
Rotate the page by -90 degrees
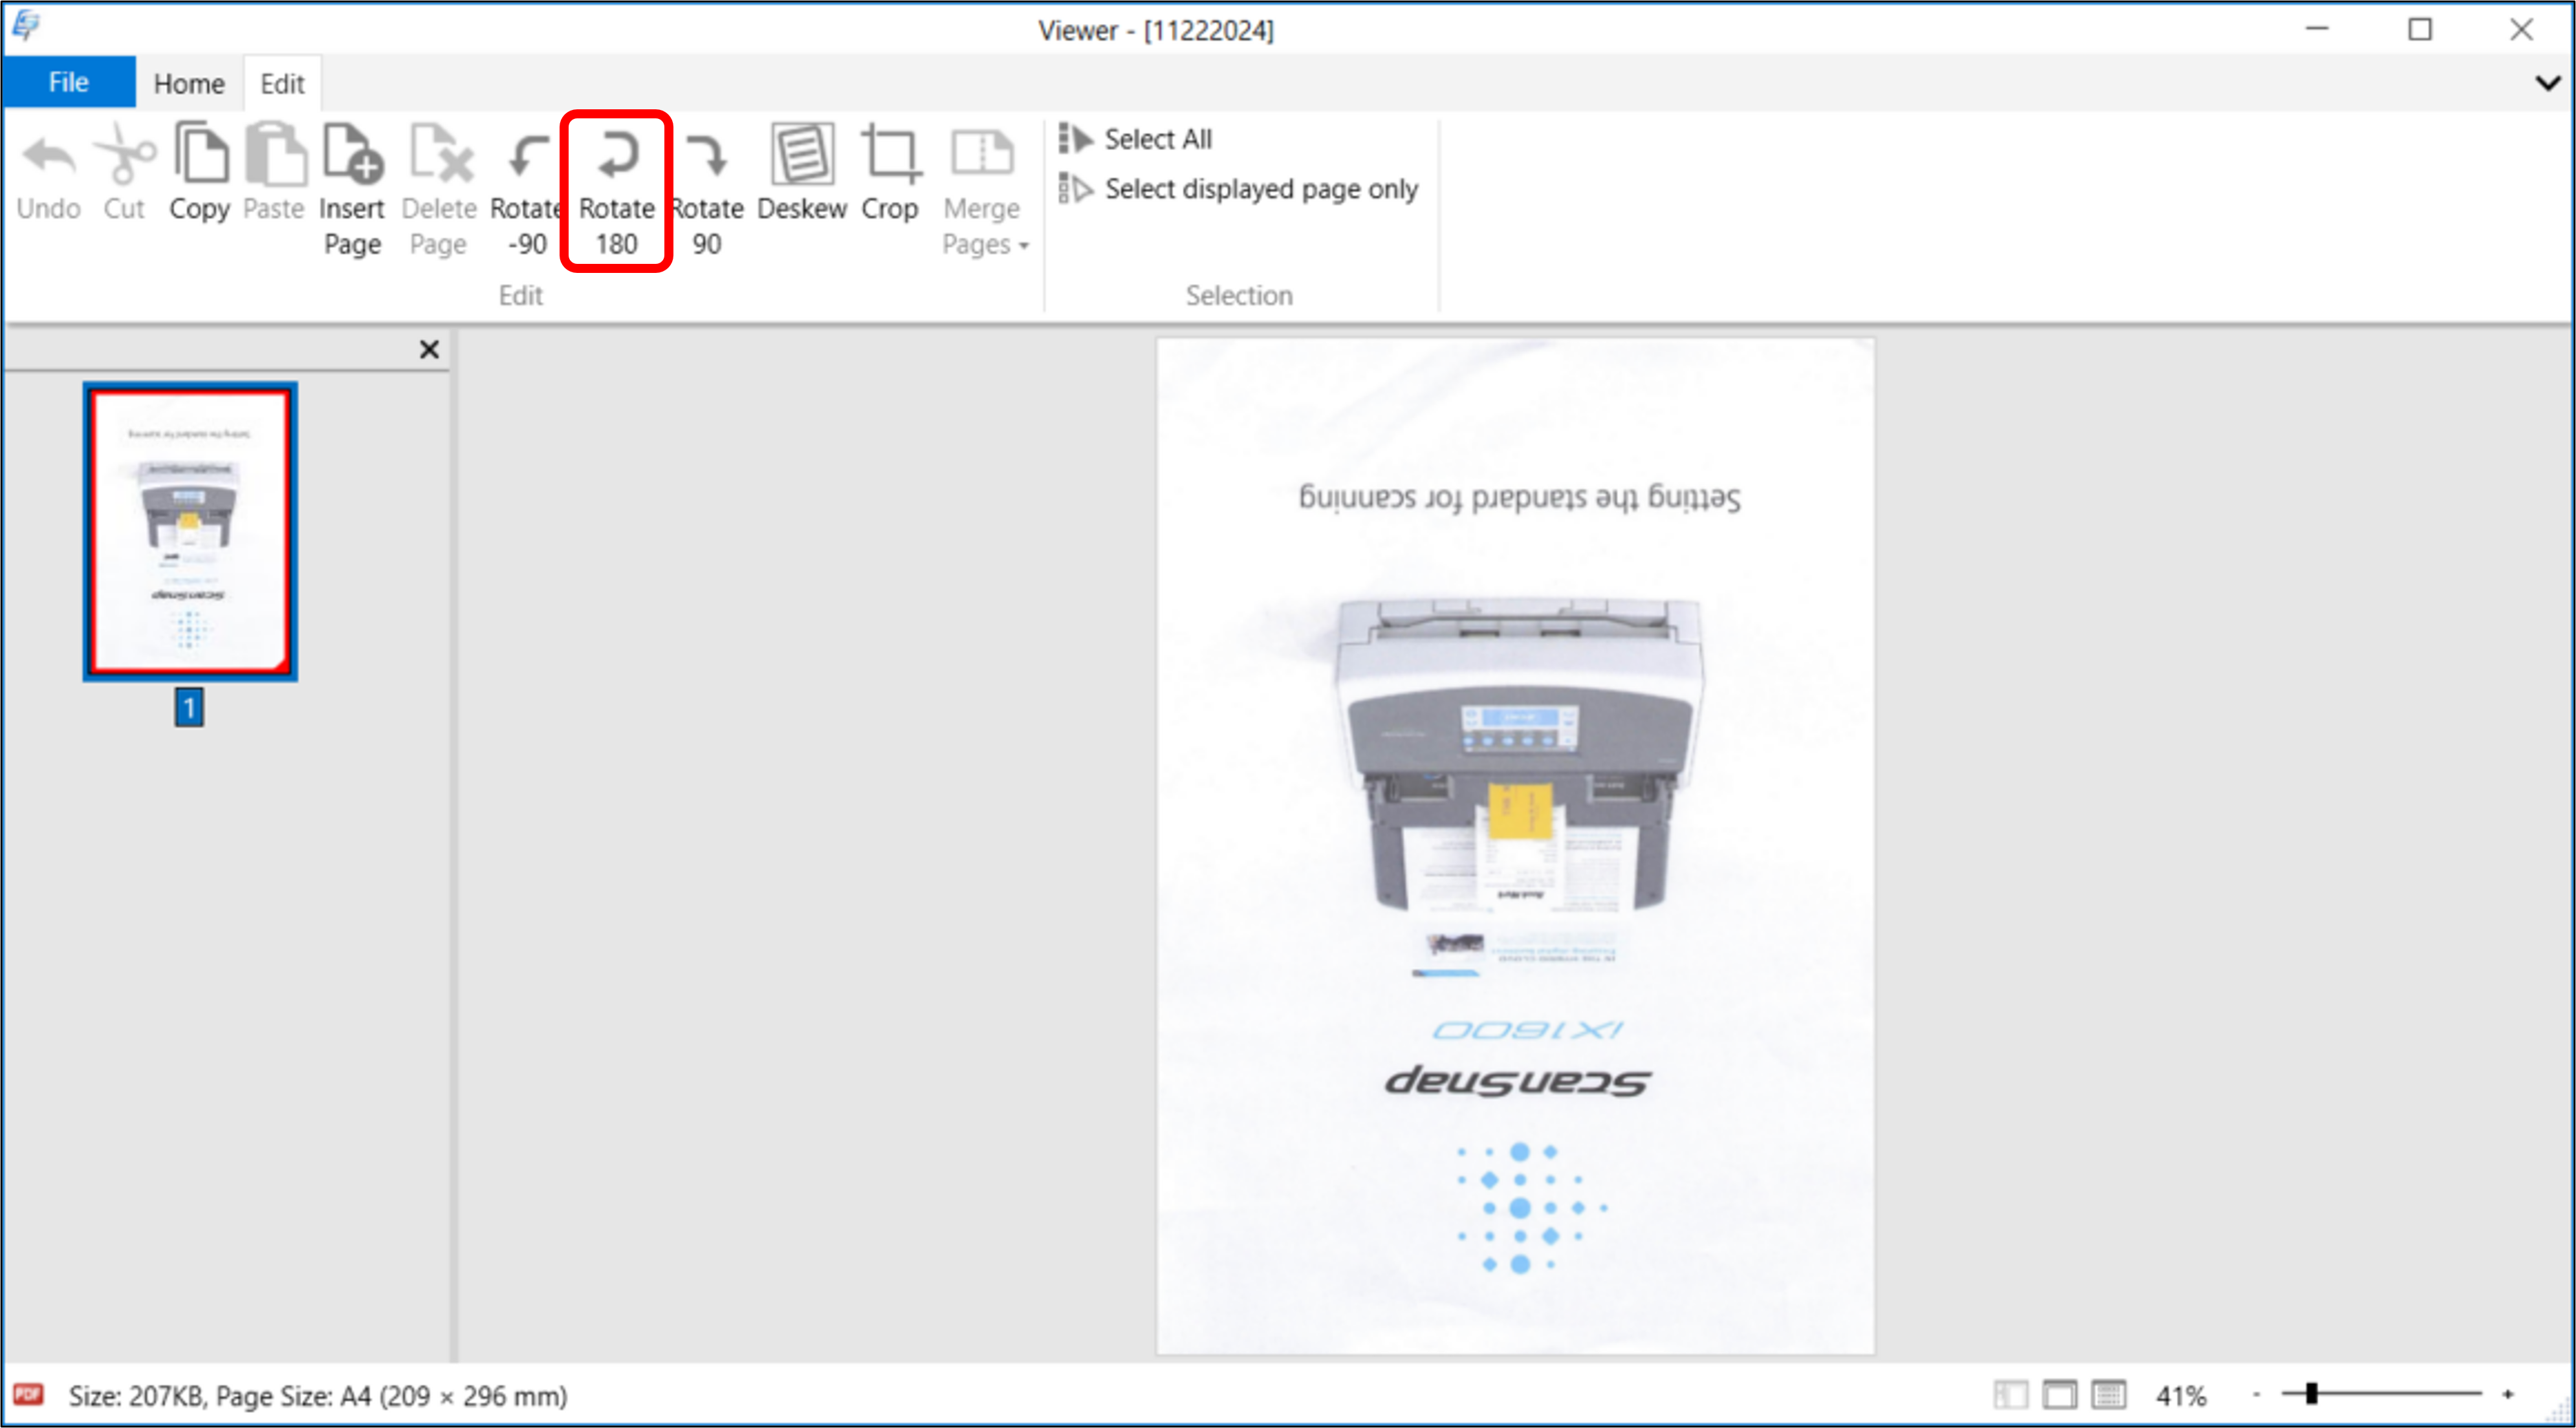(526, 190)
